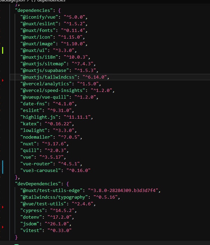Click the "@vue/test-utils" key
210x245 pixels.
[x=44, y=204]
